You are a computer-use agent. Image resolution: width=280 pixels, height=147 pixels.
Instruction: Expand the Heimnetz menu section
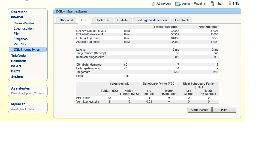18,61
